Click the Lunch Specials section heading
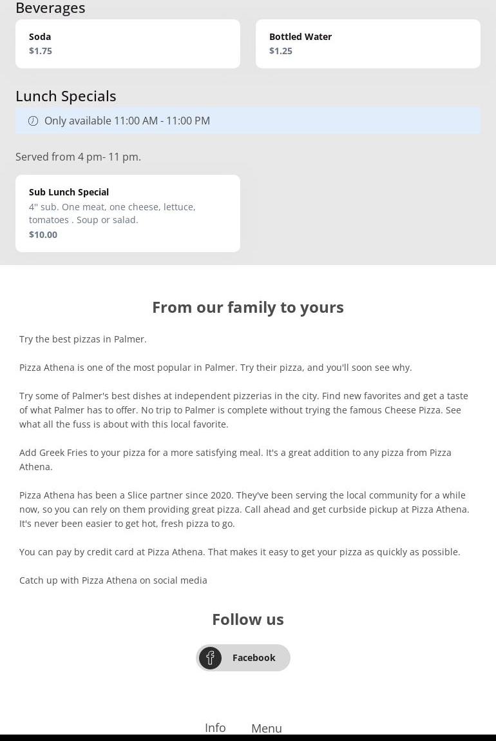 pyautogui.click(x=66, y=96)
